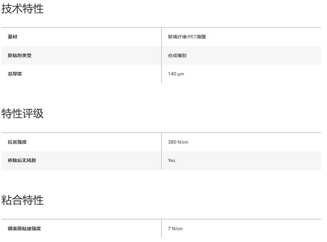Click the 7 N/cm adhesion value
This screenshot has width=327, height=242.
tap(175, 228)
